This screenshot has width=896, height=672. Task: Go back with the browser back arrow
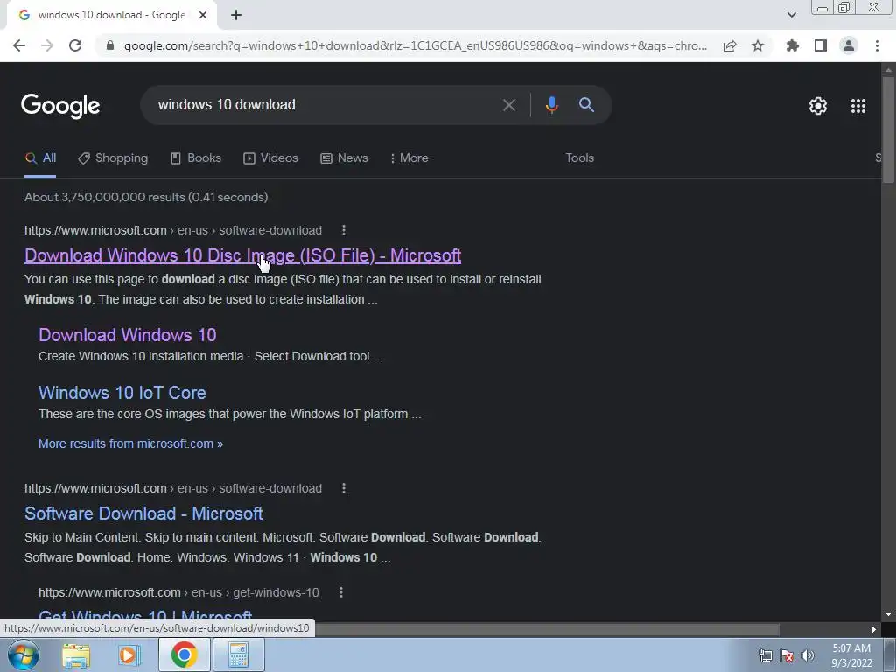click(19, 45)
